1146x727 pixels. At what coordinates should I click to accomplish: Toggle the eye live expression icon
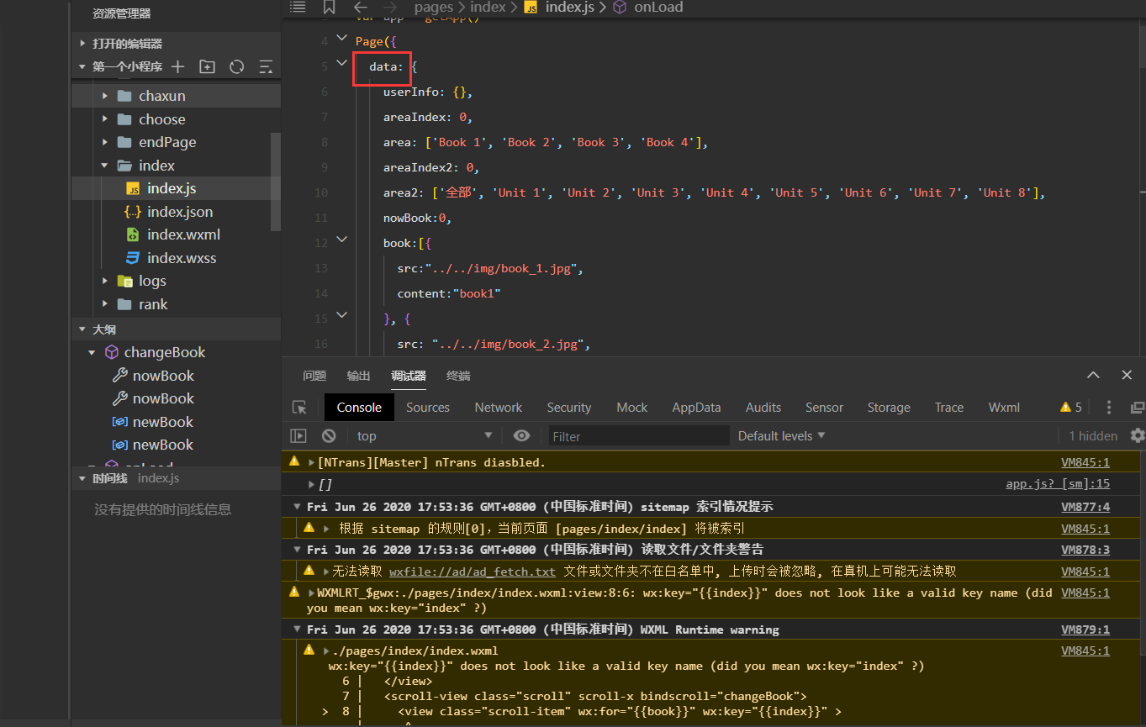(521, 435)
